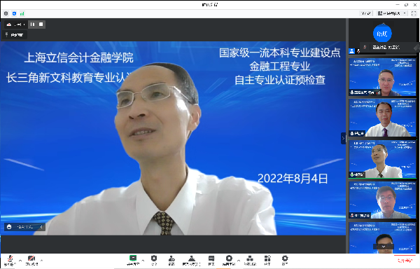
Task: Open the view layout dropdown at top right
Action: coord(392,13)
